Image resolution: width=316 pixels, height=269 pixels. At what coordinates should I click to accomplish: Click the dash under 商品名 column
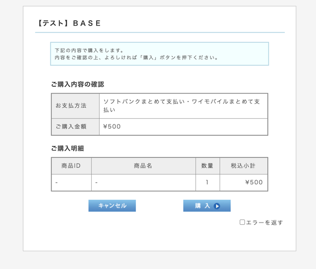[x=96, y=182]
